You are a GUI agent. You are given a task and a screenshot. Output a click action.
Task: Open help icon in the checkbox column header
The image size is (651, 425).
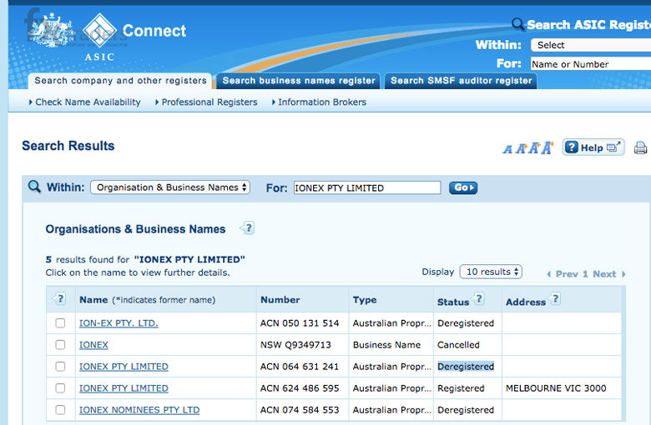pyautogui.click(x=59, y=298)
